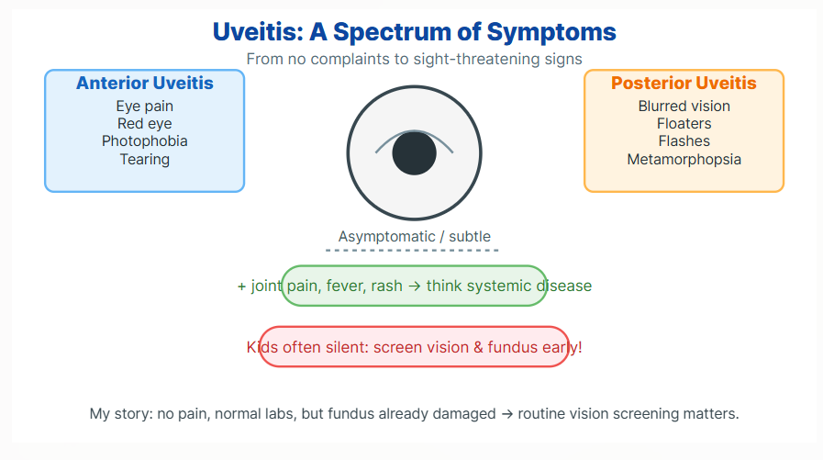Click the "My story" footer sentence
The image size is (823, 460).
(414, 414)
